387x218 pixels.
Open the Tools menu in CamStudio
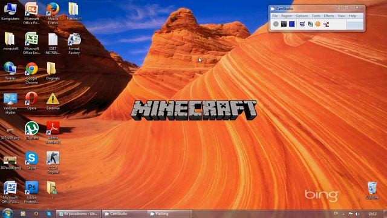click(316, 16)
